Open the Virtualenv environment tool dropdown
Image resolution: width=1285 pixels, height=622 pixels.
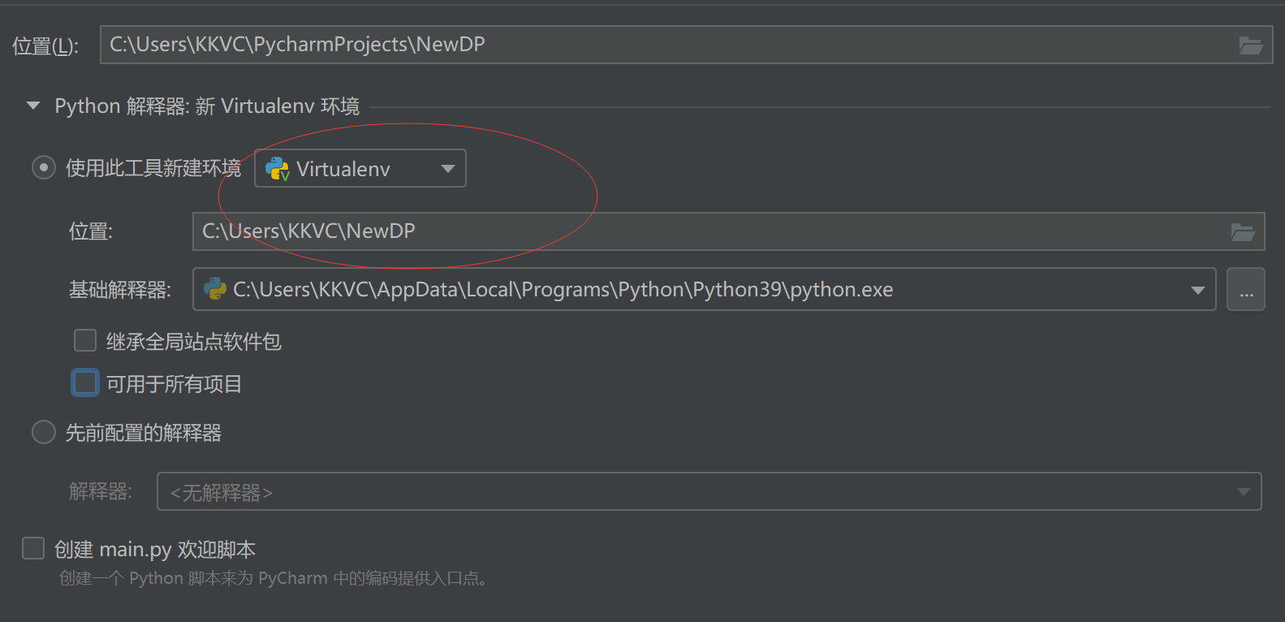pos(360,168)
